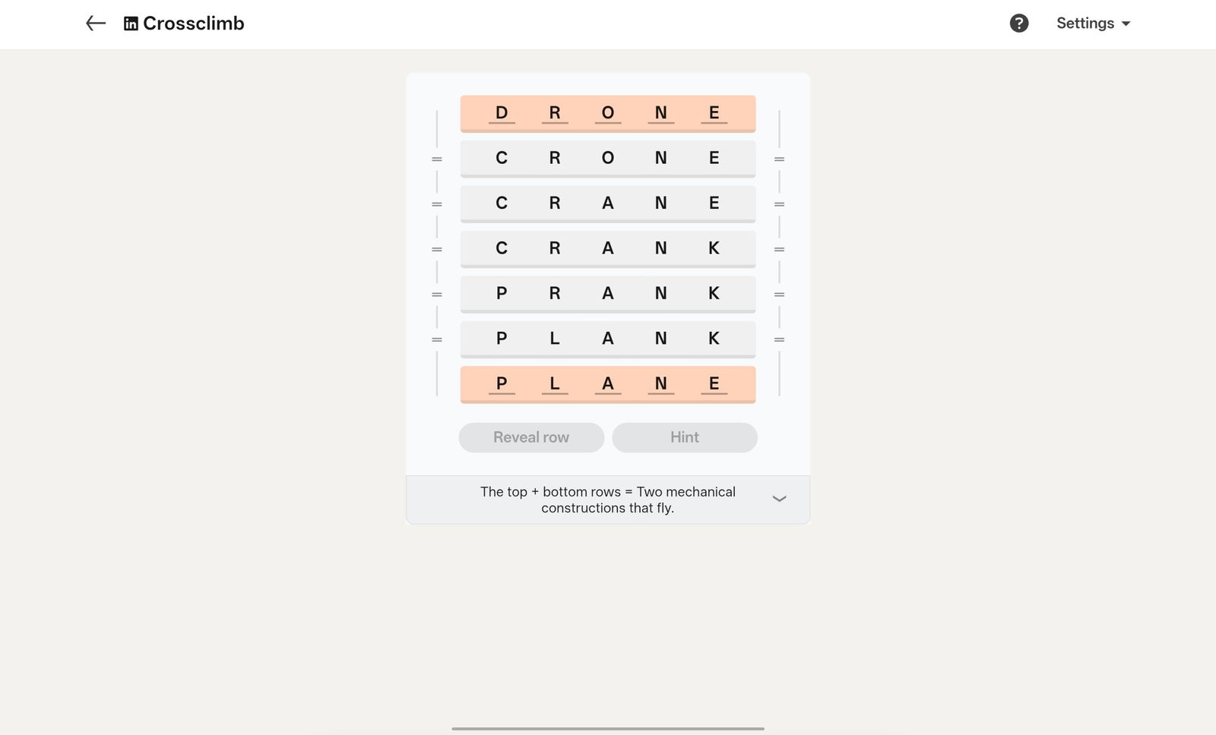
Task: Click the CRANK word row
Action: 607,248
